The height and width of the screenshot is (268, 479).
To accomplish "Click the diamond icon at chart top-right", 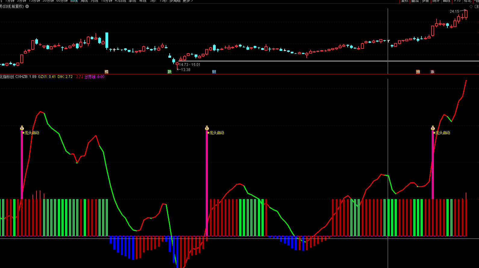I will [x=471, y=6].
